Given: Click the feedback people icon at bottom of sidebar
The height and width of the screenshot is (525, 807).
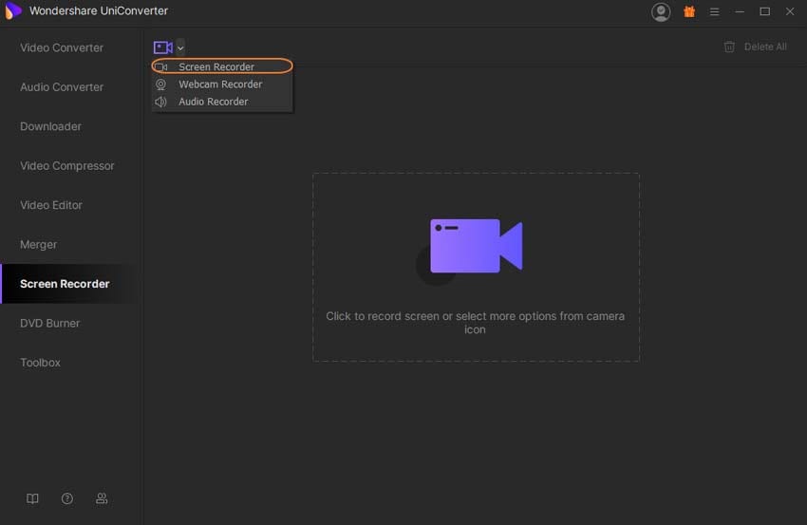Looking at the screenshot, I should coord(102,498).
